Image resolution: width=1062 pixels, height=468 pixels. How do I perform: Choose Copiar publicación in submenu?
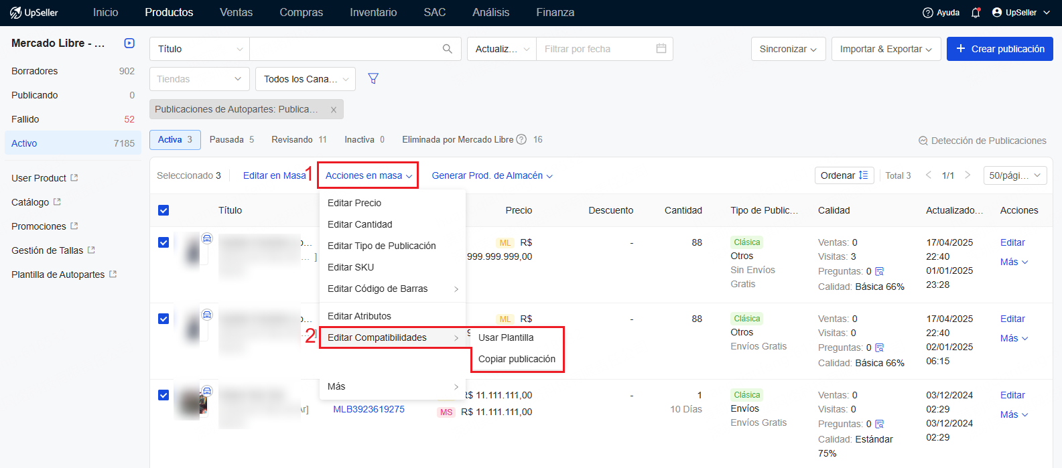tap(517, 359)
